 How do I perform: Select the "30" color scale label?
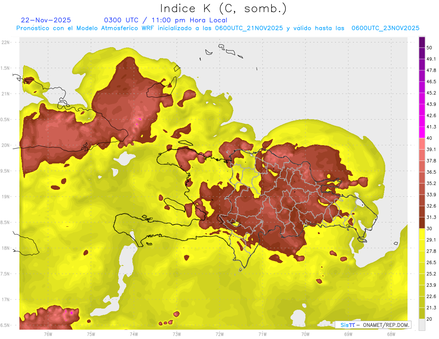tap(429, 229)
